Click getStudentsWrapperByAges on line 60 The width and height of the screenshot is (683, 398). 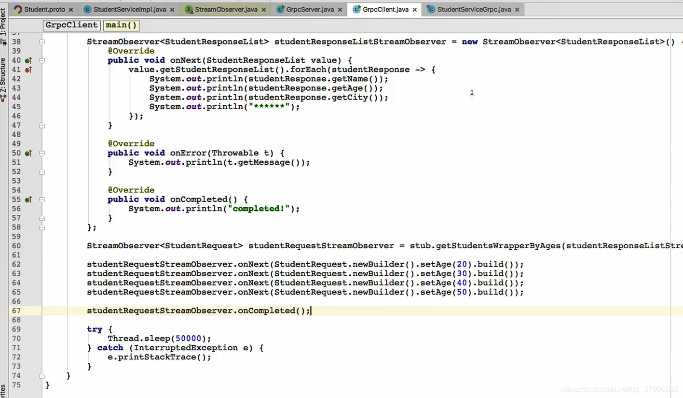[x=498, y=246]
